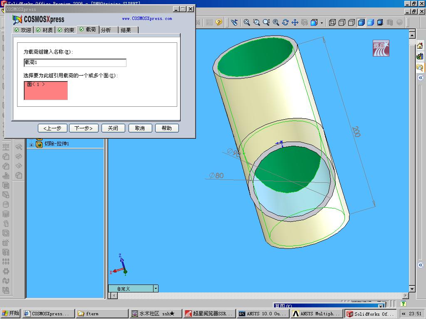
Task: Open the 结果 tab
Action: (129, 30)
